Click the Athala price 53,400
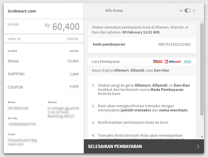 (x=73, y=61)
